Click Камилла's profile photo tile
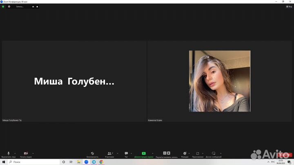This screenshot has height=165, width=294. click(x=220, y=81)
